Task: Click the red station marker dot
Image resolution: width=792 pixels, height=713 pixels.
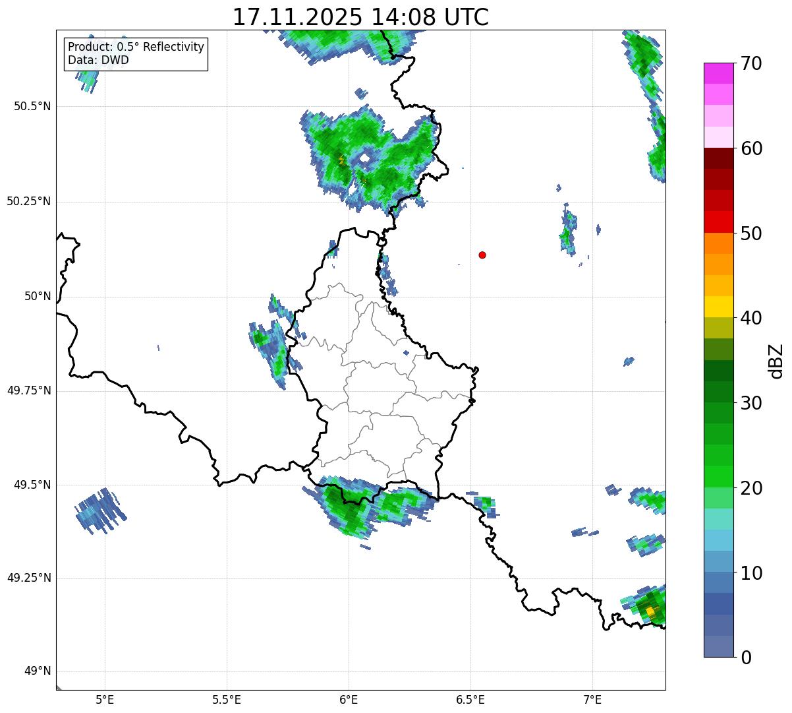Action: click(x=482, y=255)
